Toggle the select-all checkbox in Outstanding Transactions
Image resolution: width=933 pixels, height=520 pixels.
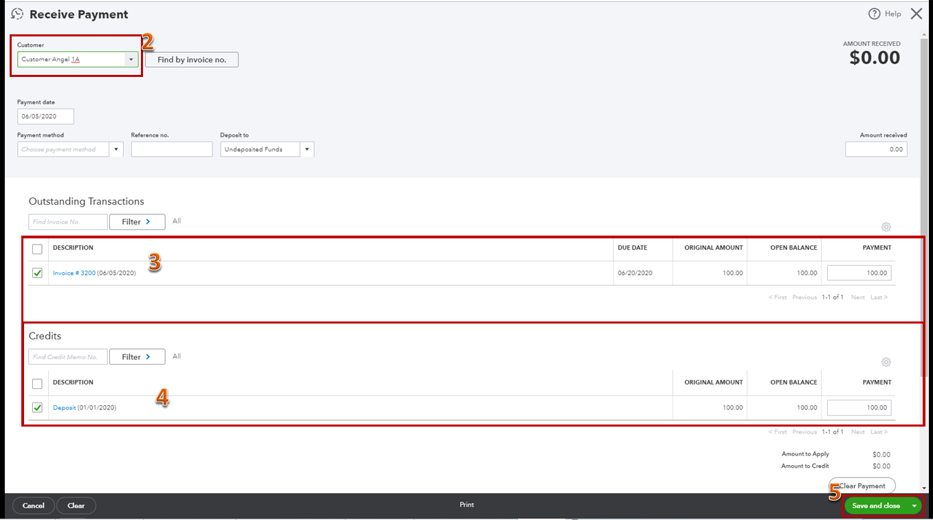pos(37,249)
